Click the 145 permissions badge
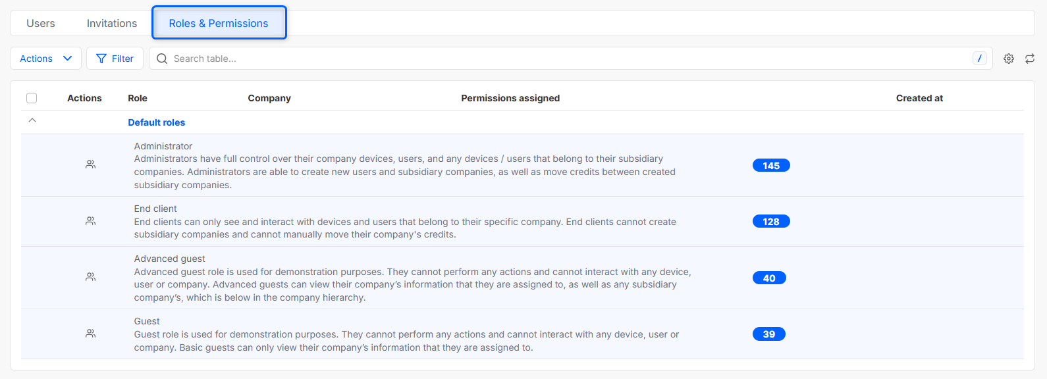Image resolution: width=1047 pixels, height=379 pixels. [771, 165]
